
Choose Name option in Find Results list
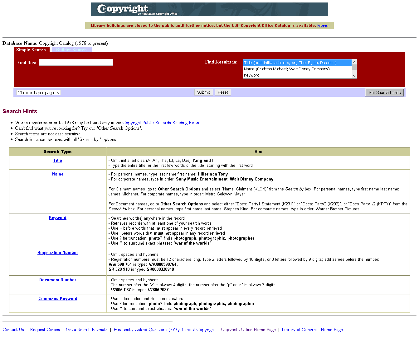click(x=297, y=69)
